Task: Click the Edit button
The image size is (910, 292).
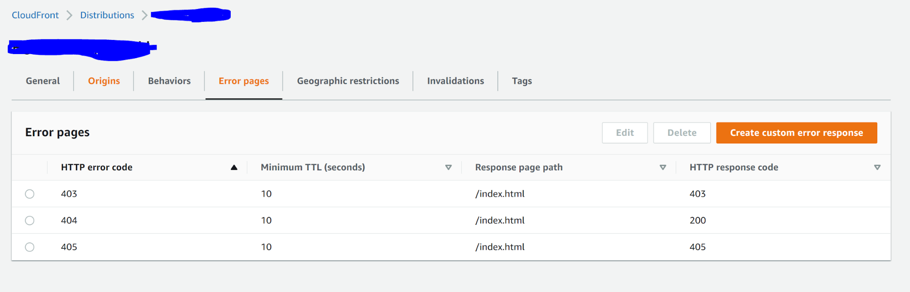Action: click(625, 133)
